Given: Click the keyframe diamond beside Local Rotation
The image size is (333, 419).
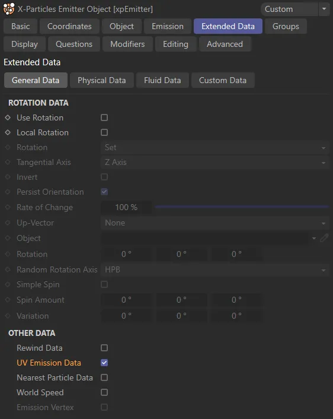Looking at the screenshot, I should [8, 132].
